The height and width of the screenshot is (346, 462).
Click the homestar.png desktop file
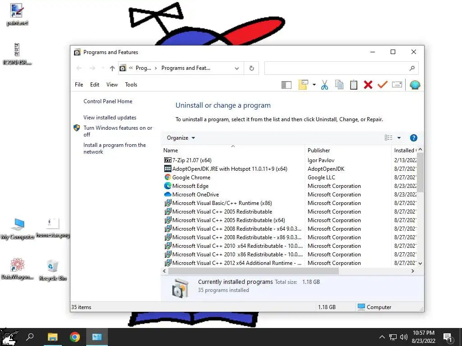click(x=53, y=228)
